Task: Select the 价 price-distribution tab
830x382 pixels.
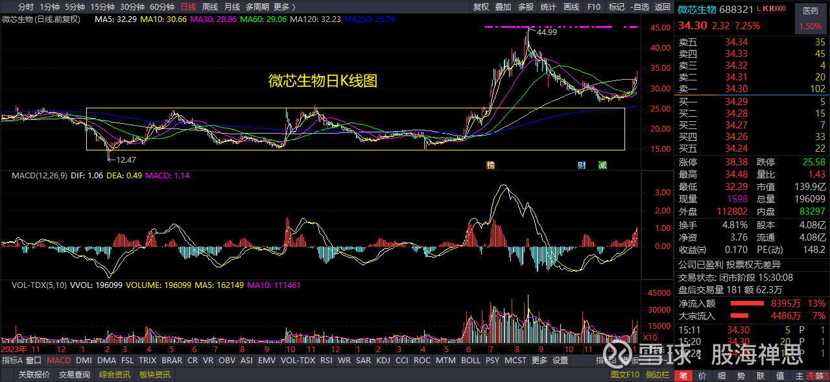Action: point(702,376)
